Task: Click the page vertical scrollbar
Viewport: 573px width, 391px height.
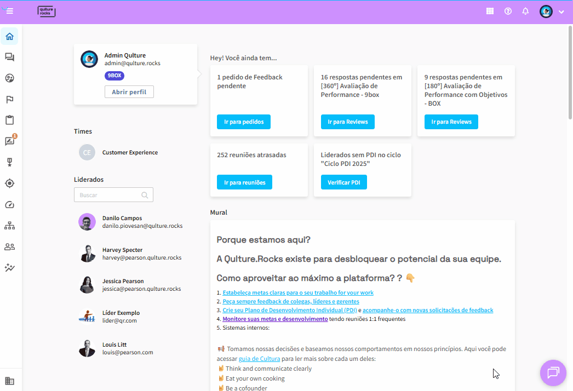Action: pyautogui.click(x=570, y=72)
